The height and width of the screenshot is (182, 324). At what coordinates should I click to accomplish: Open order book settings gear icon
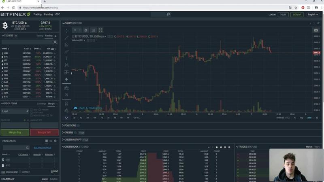[x=221, y=147]
